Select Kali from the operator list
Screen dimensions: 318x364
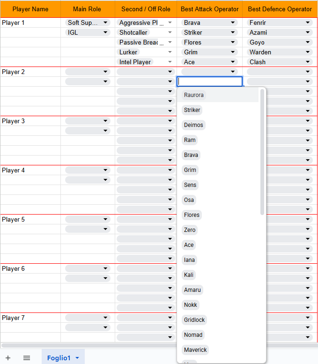pos(188,275)
